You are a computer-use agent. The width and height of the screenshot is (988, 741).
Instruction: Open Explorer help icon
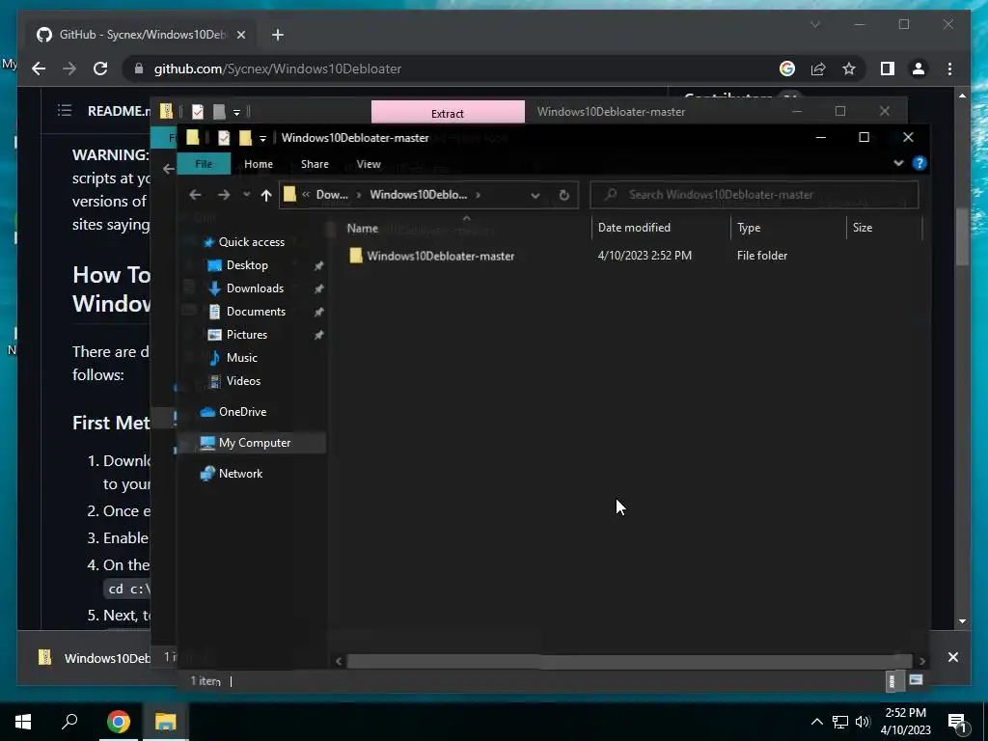[x=919, y=163]
